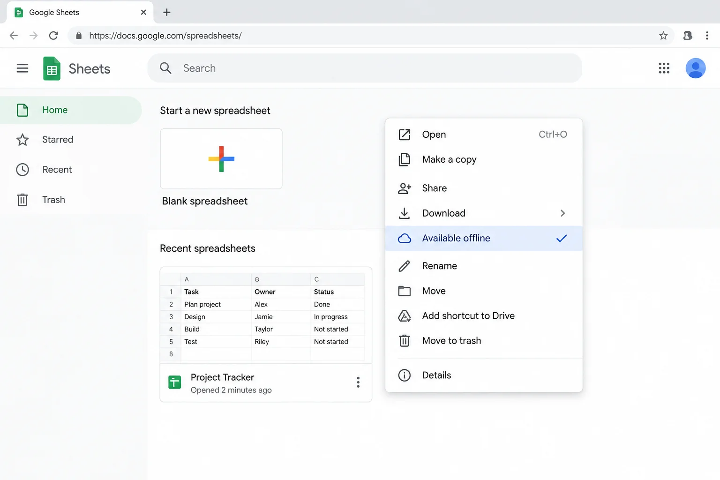The width and height of the screenshot is (720, 480).
Task: Open the main hamburger menu
Action: pyautogui.click(x=22, y=68)
